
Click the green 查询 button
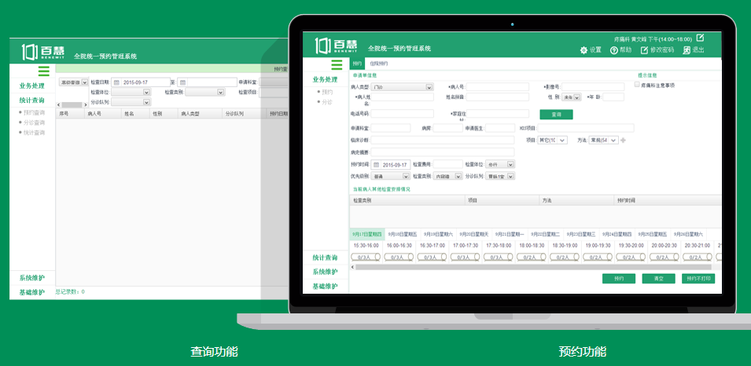556,115
